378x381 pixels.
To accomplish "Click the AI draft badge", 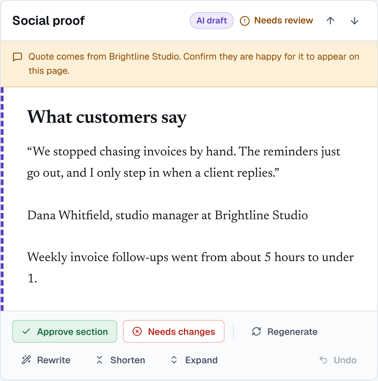I will 211,21.
